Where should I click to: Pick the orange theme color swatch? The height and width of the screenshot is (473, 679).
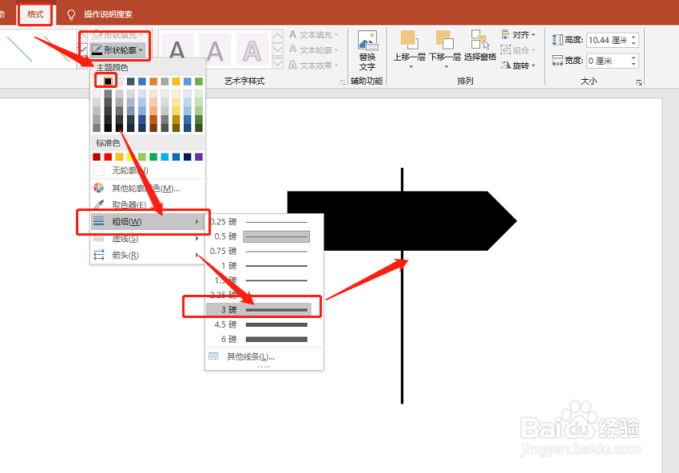(x=153, y=81)
